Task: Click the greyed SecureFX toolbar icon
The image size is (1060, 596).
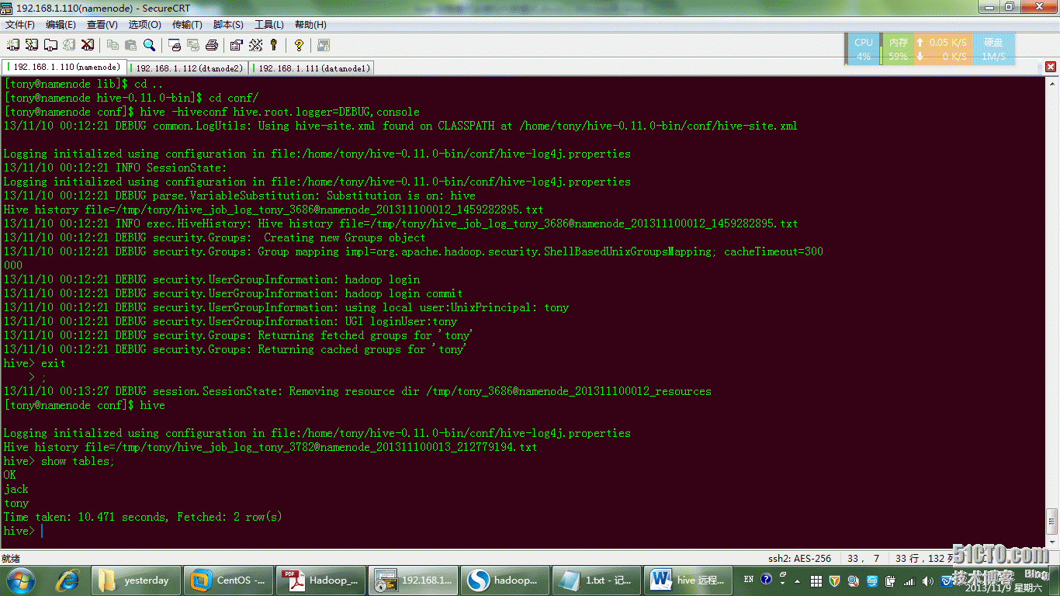Action: [x=324, y=45]
